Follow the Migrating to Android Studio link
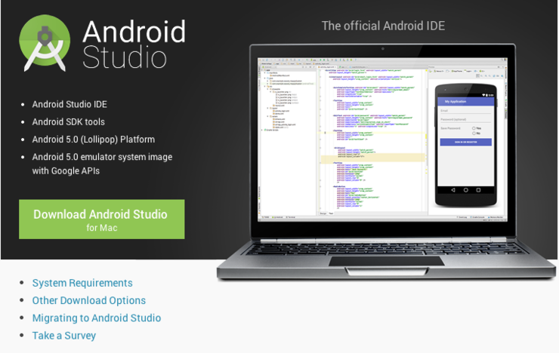The width and height of the screenshot is (559, 353). click(97, 318)
